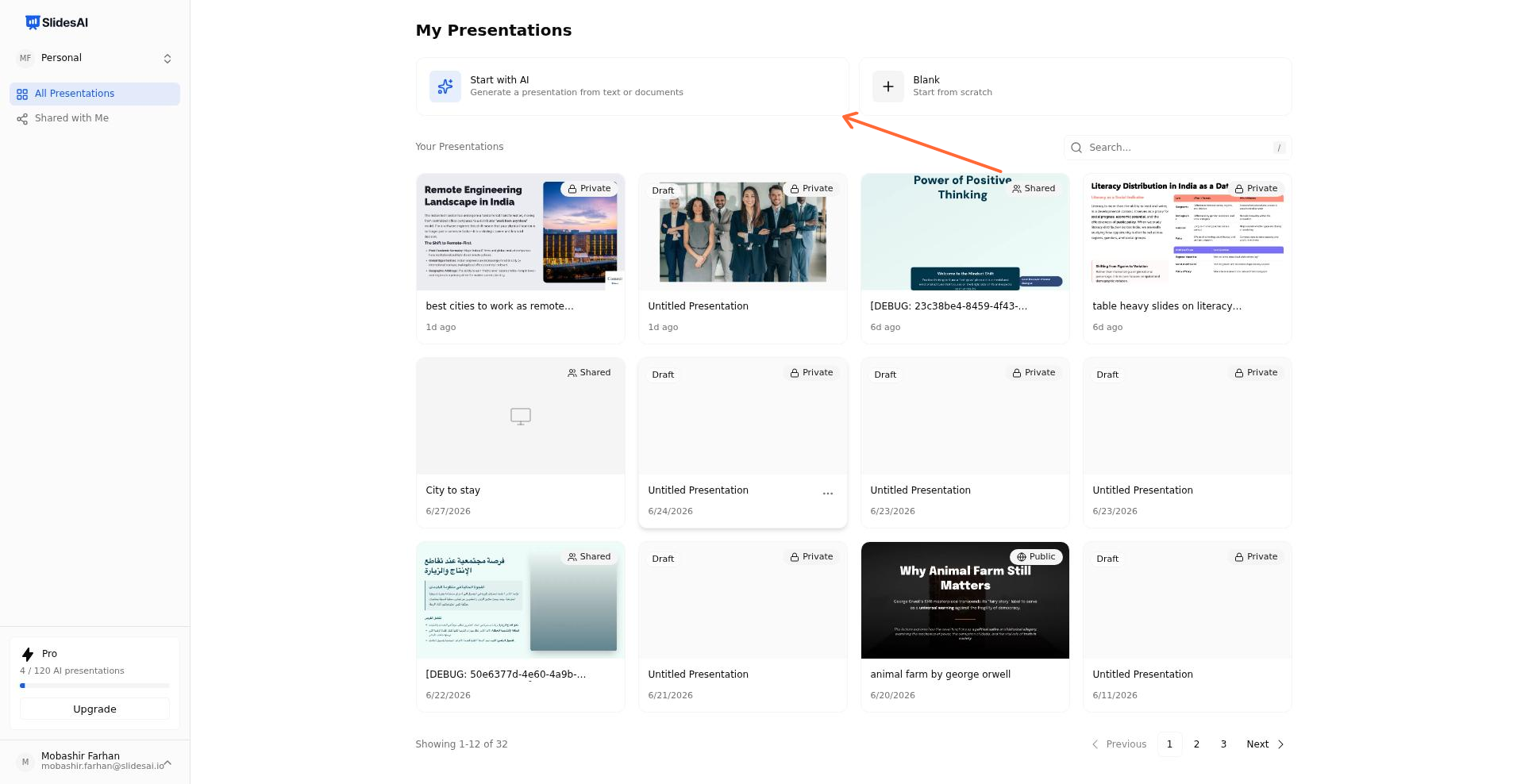Click Shared badge on Power of Positive Thinking
The height and width of the screenshot is (784, 1517).
coord(1034,189)
